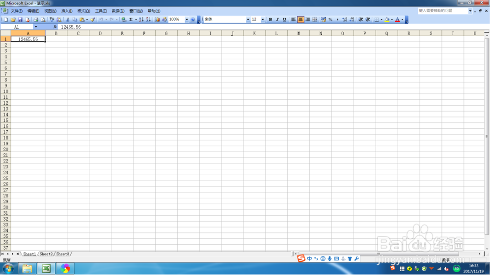Insert a hyperlink using the globe icon
Screen dimensions: 491x276
124,20
